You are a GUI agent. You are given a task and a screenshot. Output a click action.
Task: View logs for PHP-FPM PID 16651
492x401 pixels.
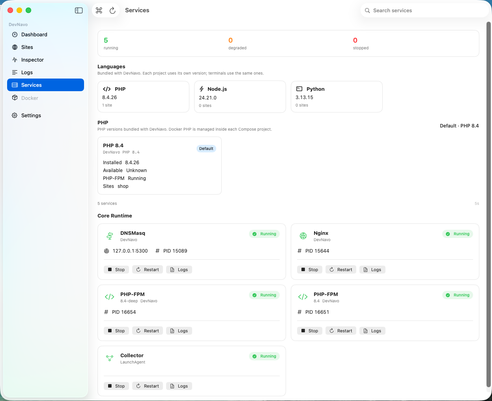click(372, 331)
